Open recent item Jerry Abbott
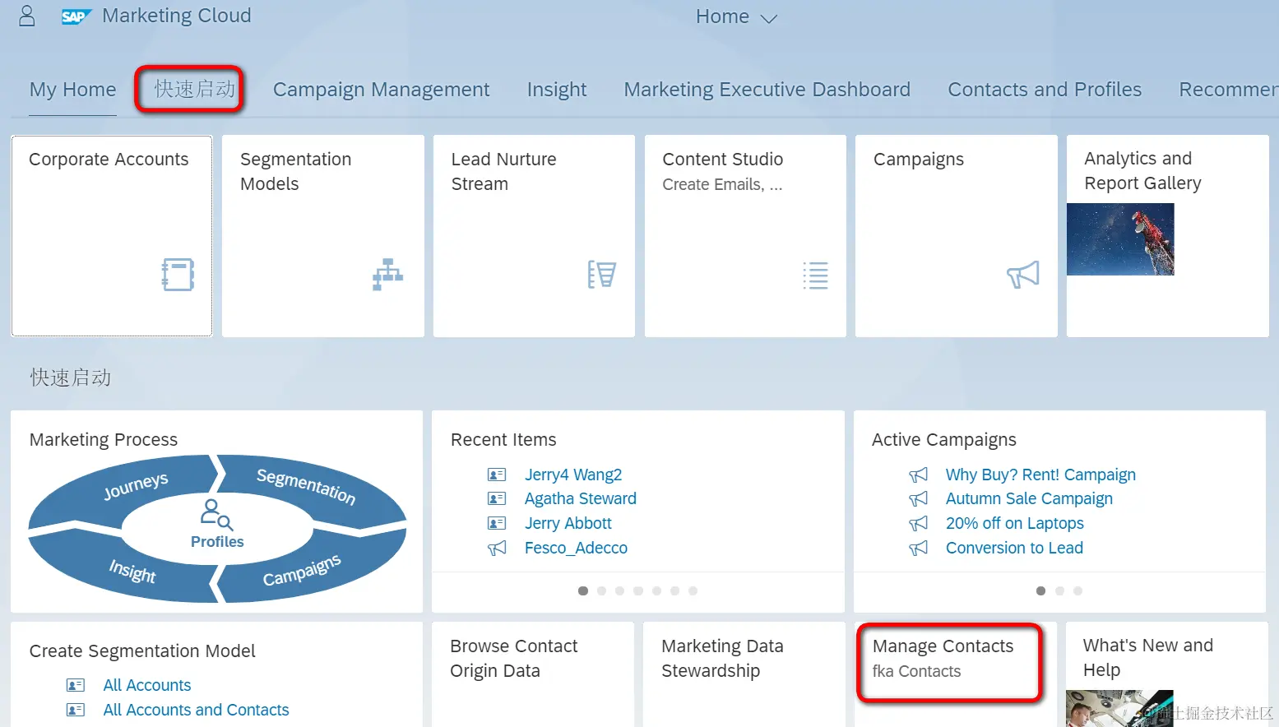The image size is (1279, 727). [568, 523]
